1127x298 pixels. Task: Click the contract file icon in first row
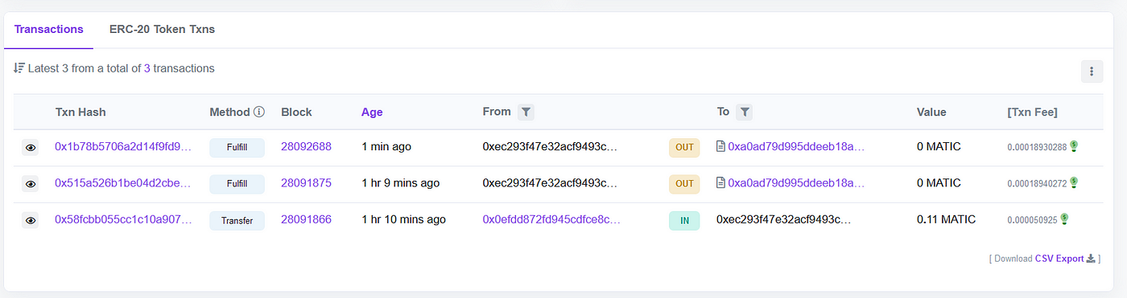720,147
